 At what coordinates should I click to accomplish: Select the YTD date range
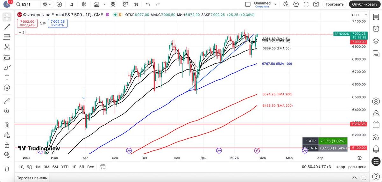tap(65, 167)
